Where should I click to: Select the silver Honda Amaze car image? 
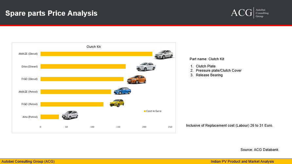(164, 55)
